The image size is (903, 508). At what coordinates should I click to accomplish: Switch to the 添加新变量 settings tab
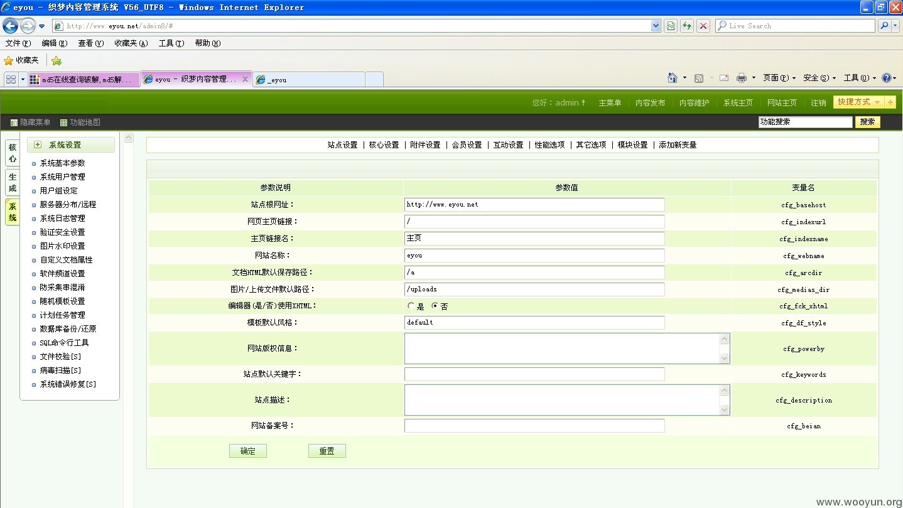pos(678,145)
